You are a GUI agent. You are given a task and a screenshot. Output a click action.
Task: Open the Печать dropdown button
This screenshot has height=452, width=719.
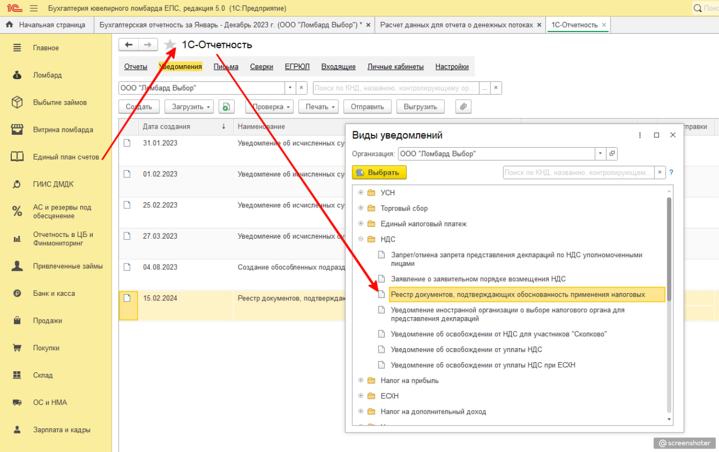(x=318, y=107)
